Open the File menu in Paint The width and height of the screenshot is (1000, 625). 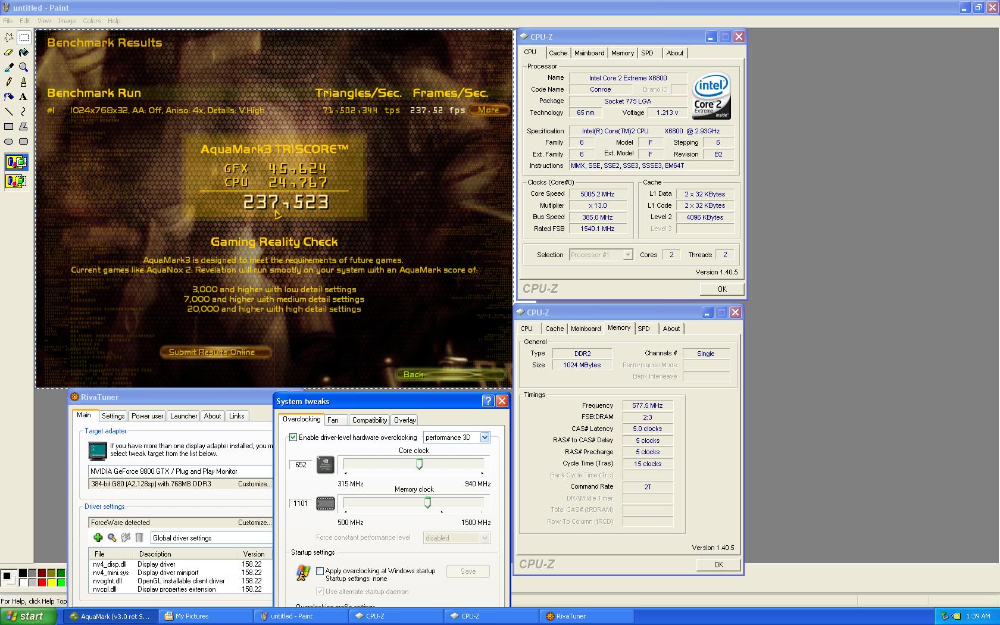[x=8, y=21]
